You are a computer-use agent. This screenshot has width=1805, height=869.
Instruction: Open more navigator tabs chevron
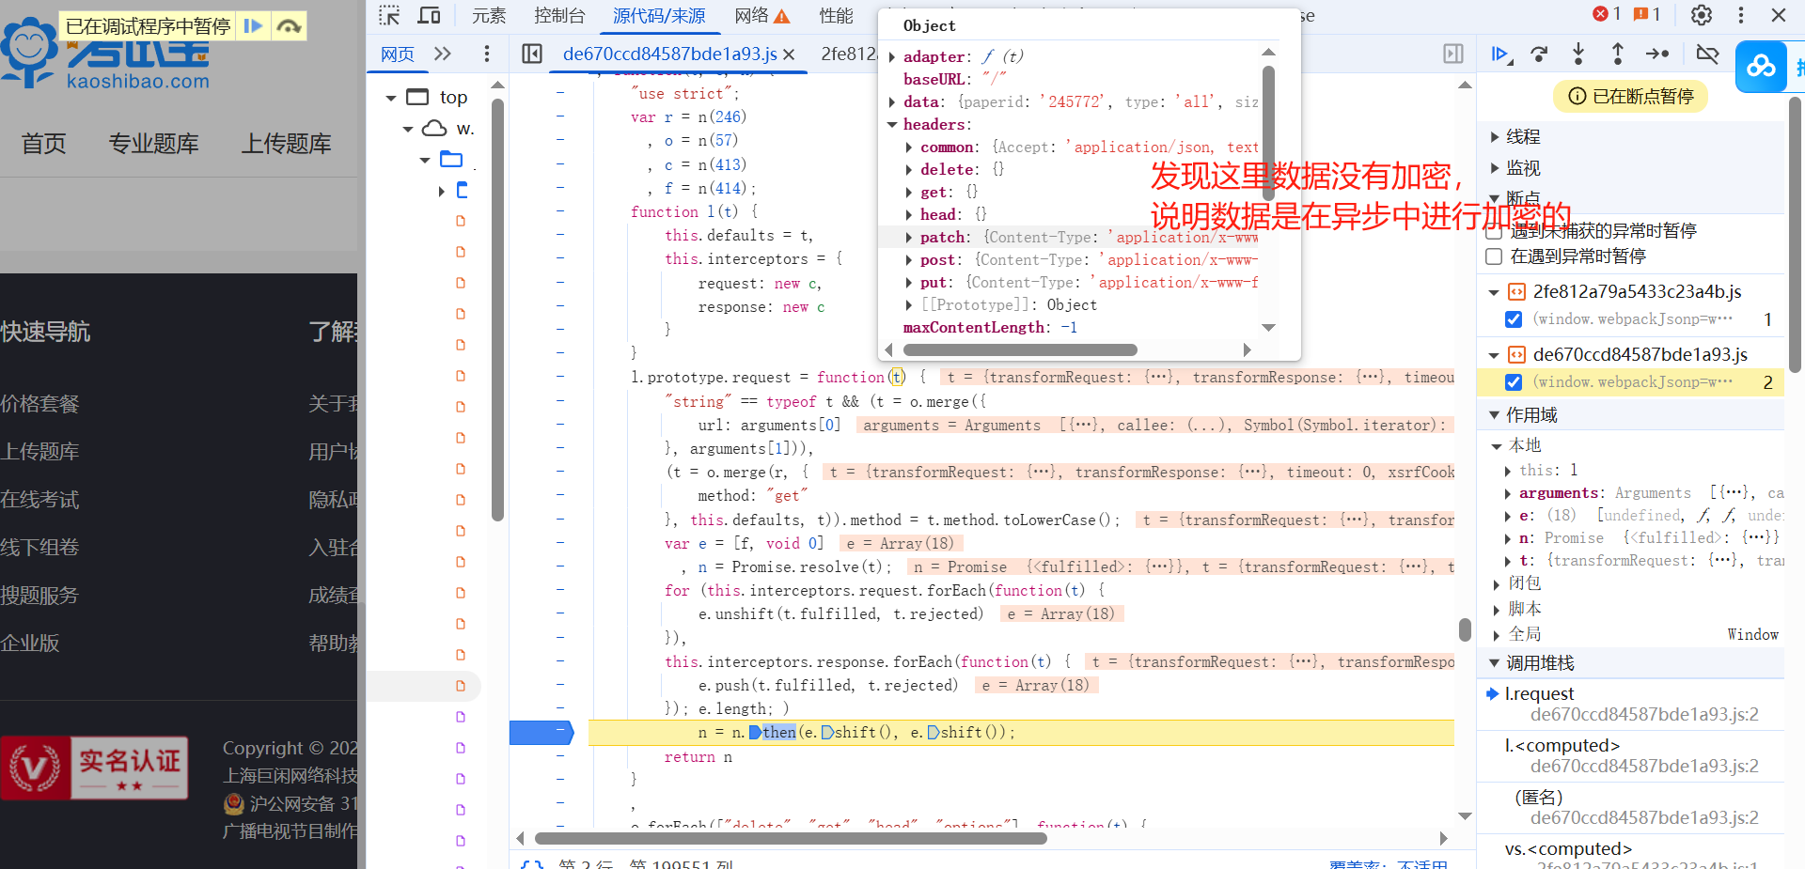coord(443,54)
